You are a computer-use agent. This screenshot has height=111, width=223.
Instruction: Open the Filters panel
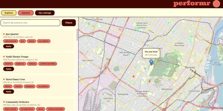pyautogui.click(x=69, y=23)
